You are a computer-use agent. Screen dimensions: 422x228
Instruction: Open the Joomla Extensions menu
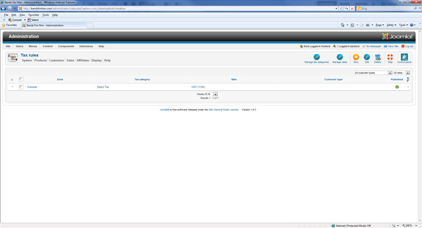click(86, 46)
